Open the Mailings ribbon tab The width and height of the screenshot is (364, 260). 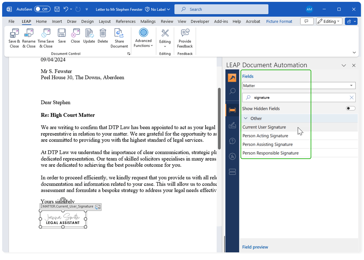click(148, 21)
